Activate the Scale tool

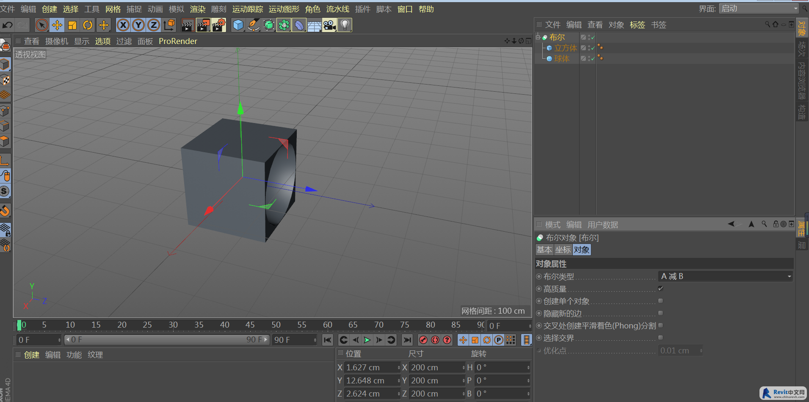72,25
